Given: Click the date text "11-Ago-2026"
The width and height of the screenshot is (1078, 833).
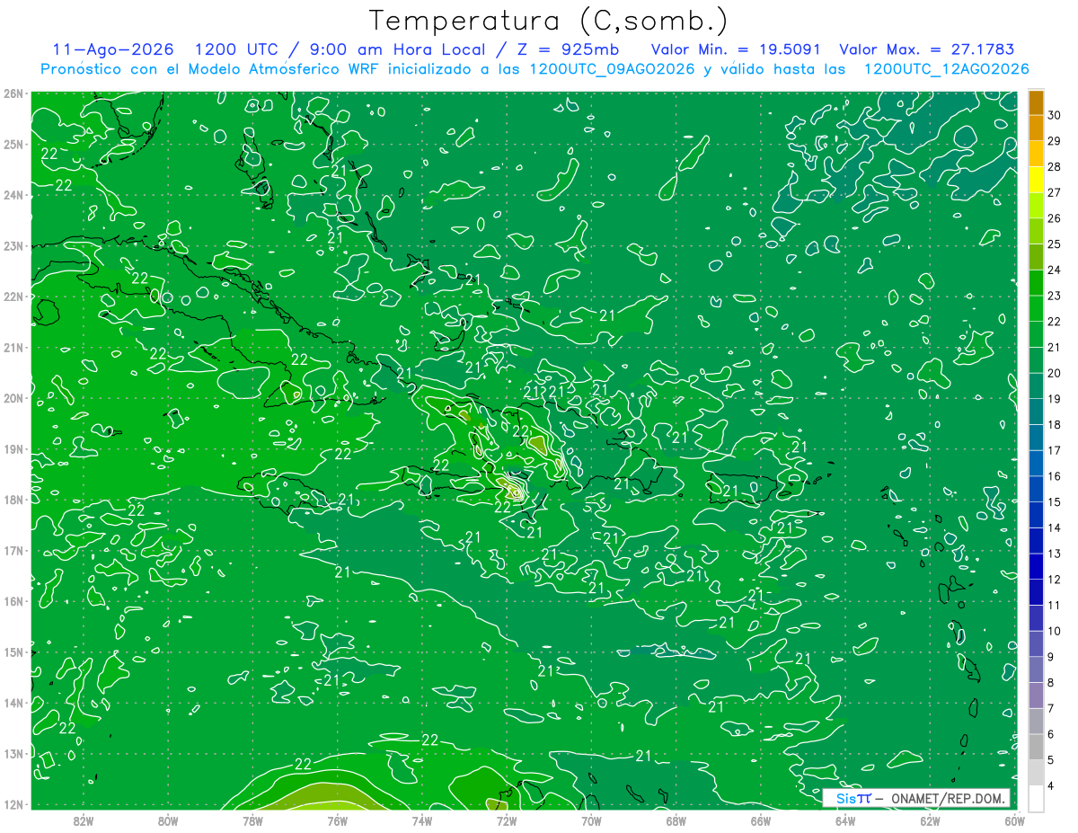Looking at the screenshot, I should 113,49.
